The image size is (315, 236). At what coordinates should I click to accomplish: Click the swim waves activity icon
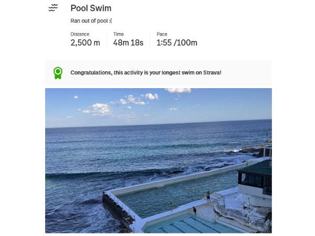(x=52, y=8)
